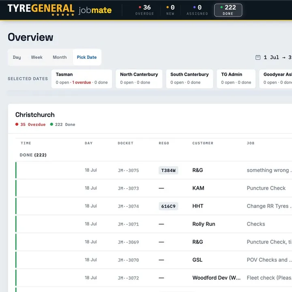Click the T384W rego badge

point(168,170)
